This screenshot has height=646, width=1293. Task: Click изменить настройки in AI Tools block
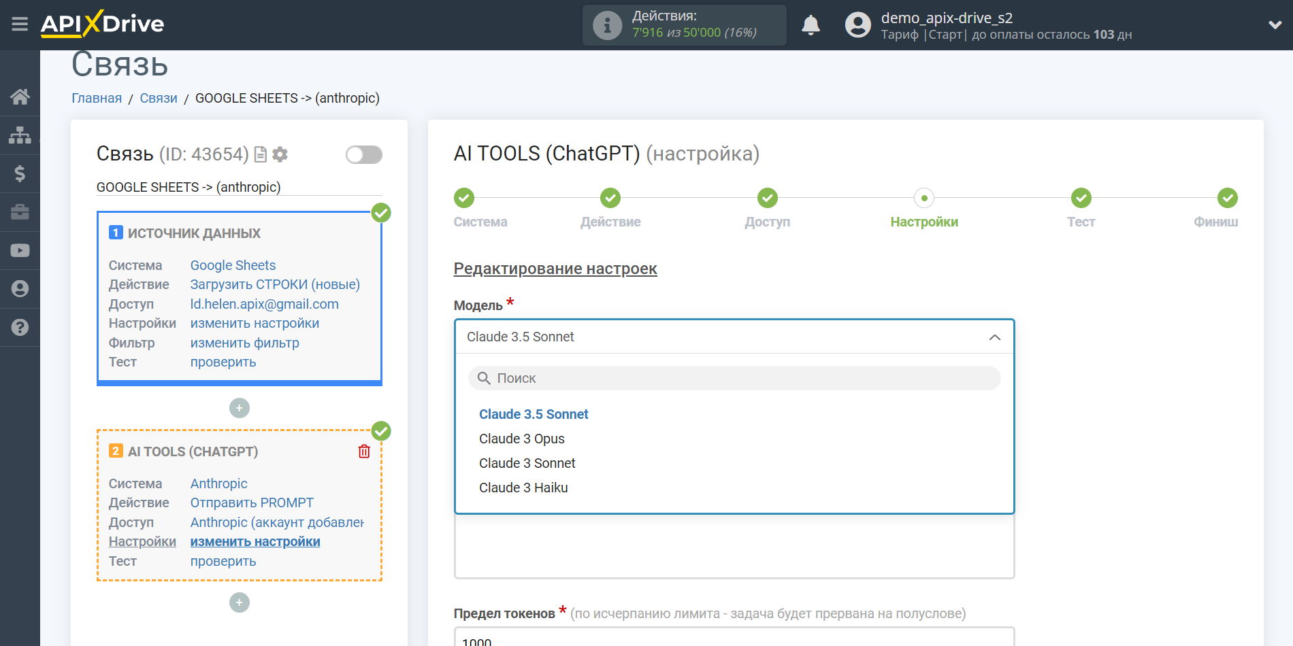(255, 541)
